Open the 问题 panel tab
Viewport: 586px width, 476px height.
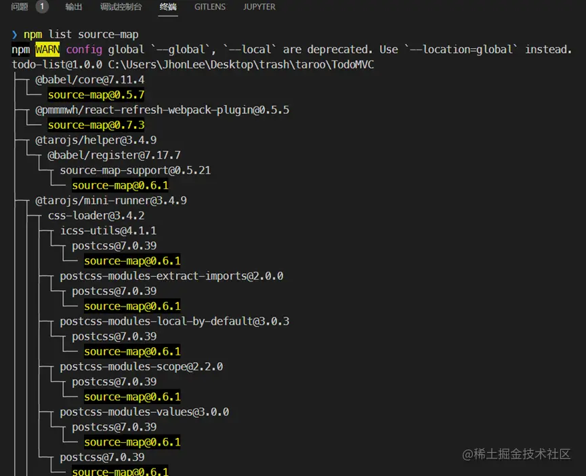coord(20,7)
